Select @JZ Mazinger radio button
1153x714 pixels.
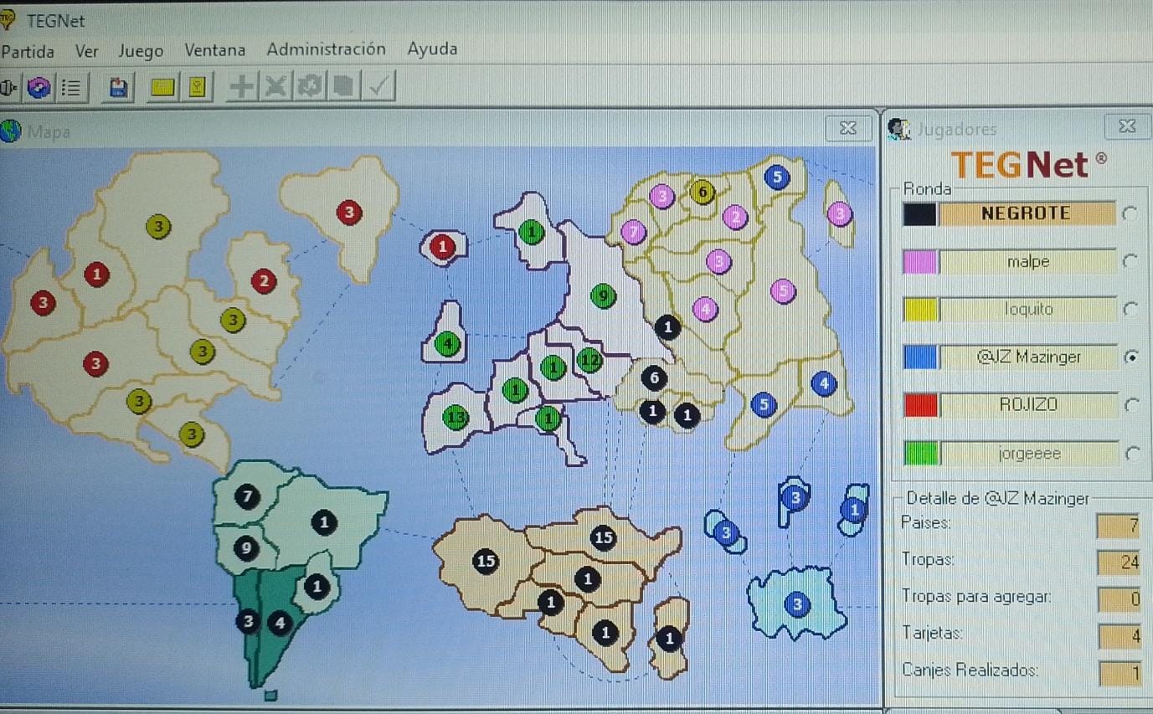click(1132, 357)
